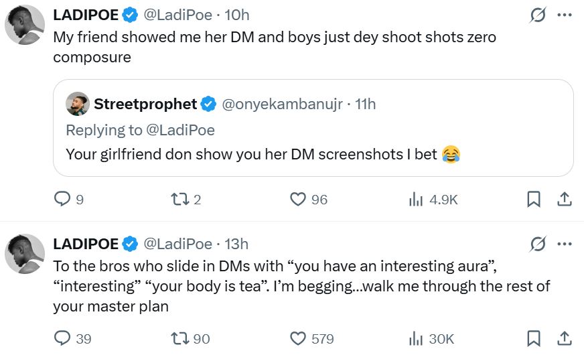View analytics showing 4.9K views
The height and width of the screenshot is (357, 584).
415,199
